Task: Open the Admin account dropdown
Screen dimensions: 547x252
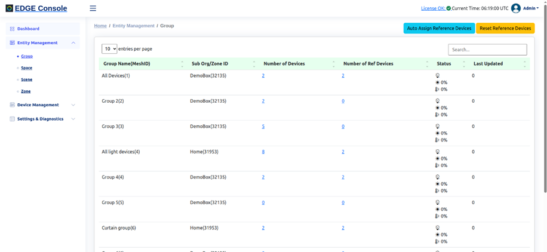Action: point(530,8)
